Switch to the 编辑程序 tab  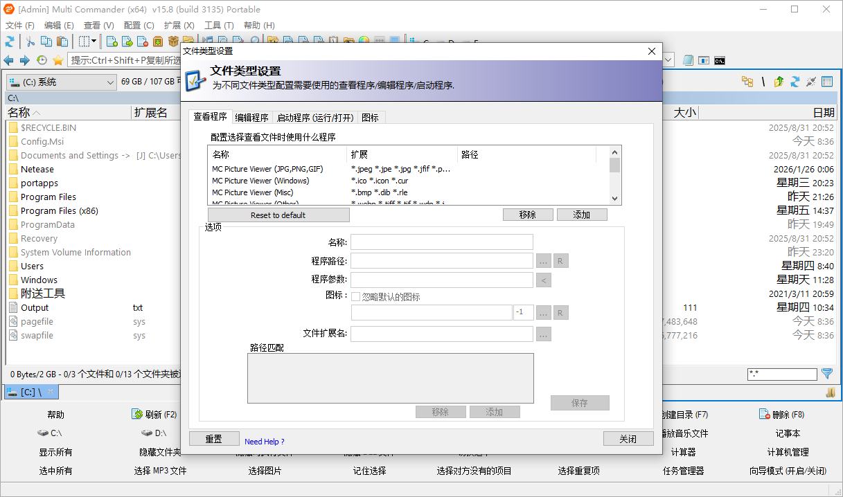pos(251,116)
